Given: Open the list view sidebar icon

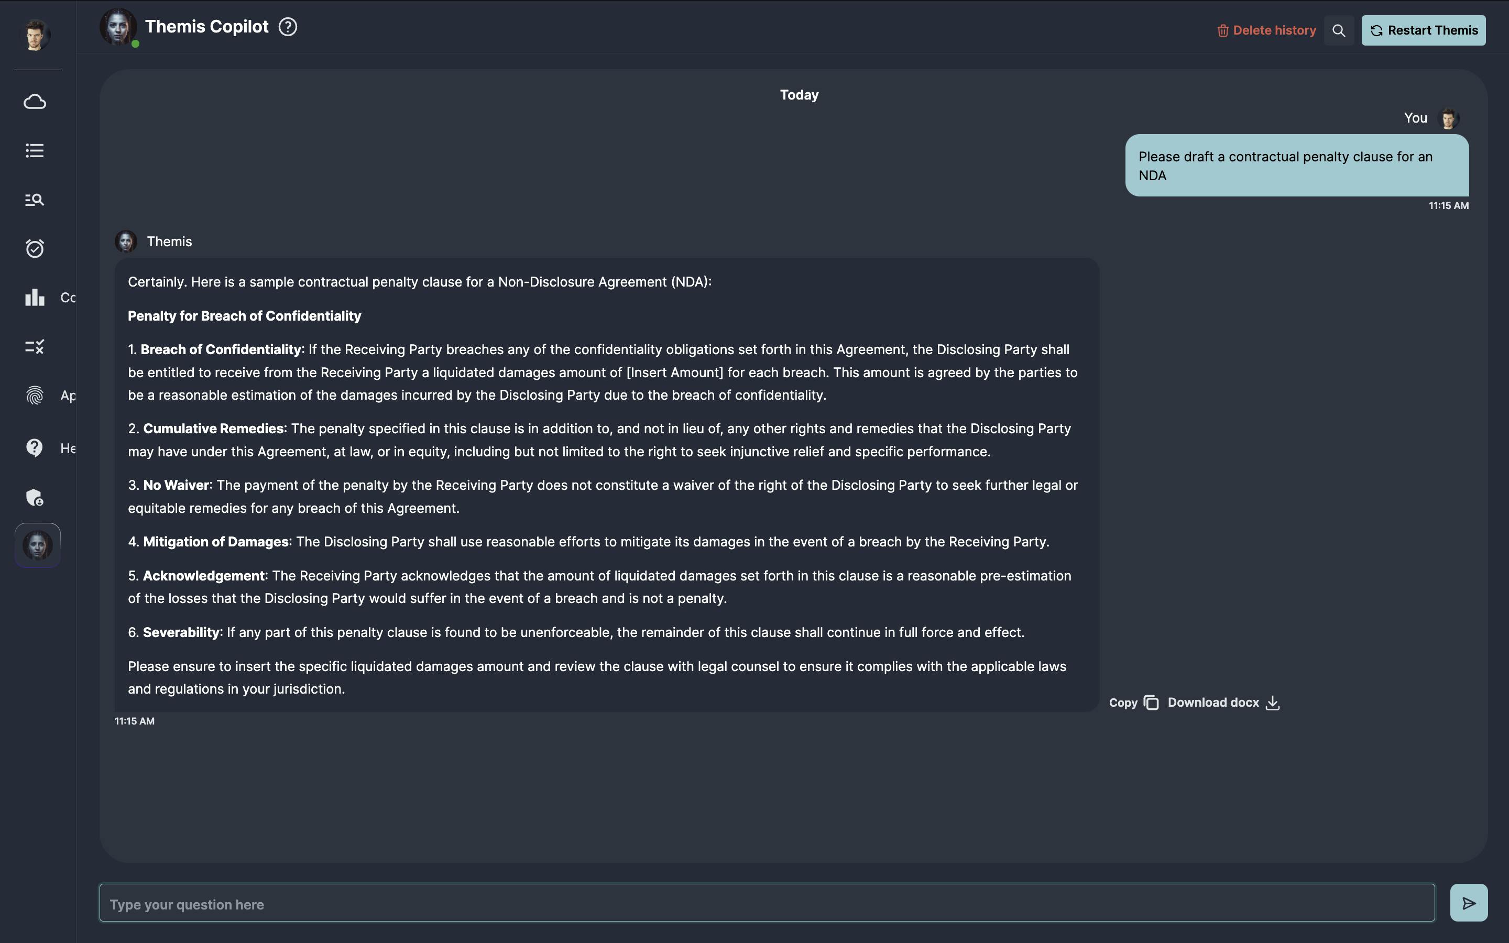Looking at the screenshot, I should click(35, 150).
